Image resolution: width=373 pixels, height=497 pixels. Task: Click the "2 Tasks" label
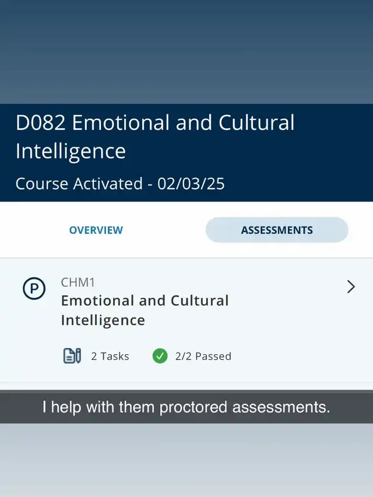pos(110,356)
